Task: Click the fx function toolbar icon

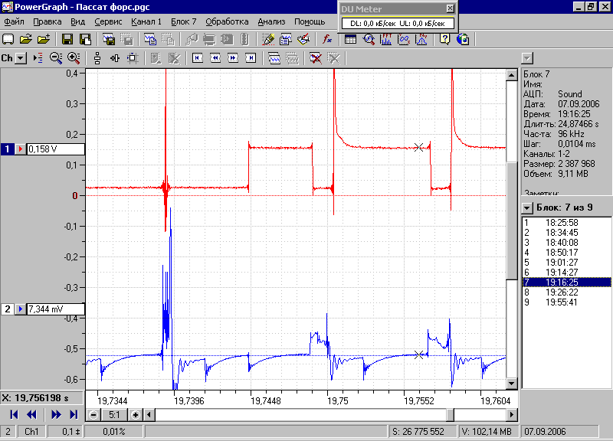Action: tap(327, 39)
